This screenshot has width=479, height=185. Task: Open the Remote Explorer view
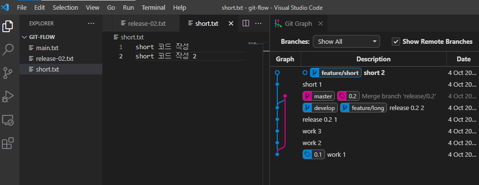point(8,120)
